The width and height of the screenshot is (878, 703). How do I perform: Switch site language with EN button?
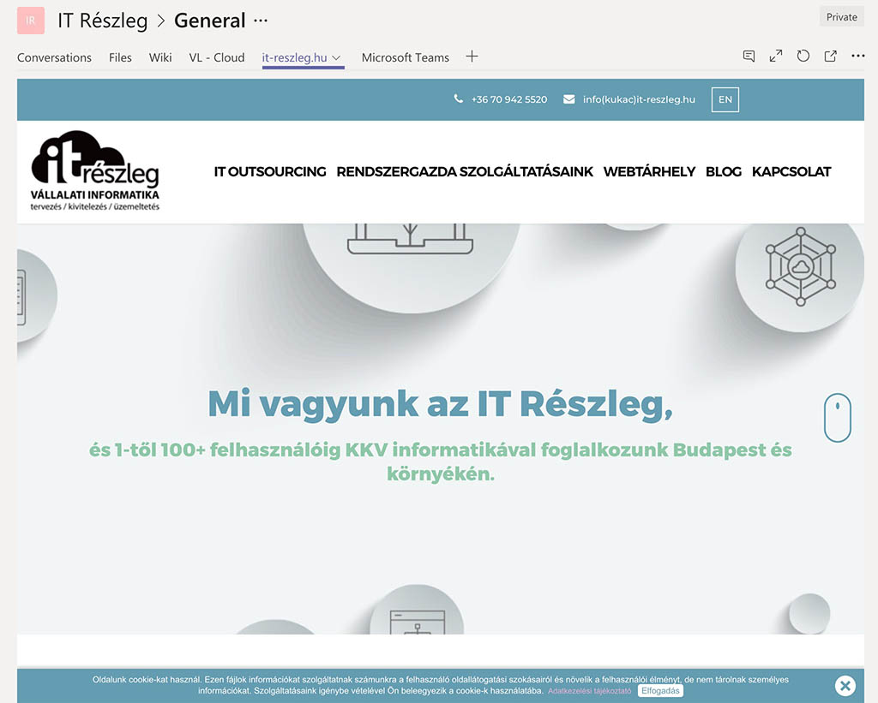click(725, 99)
